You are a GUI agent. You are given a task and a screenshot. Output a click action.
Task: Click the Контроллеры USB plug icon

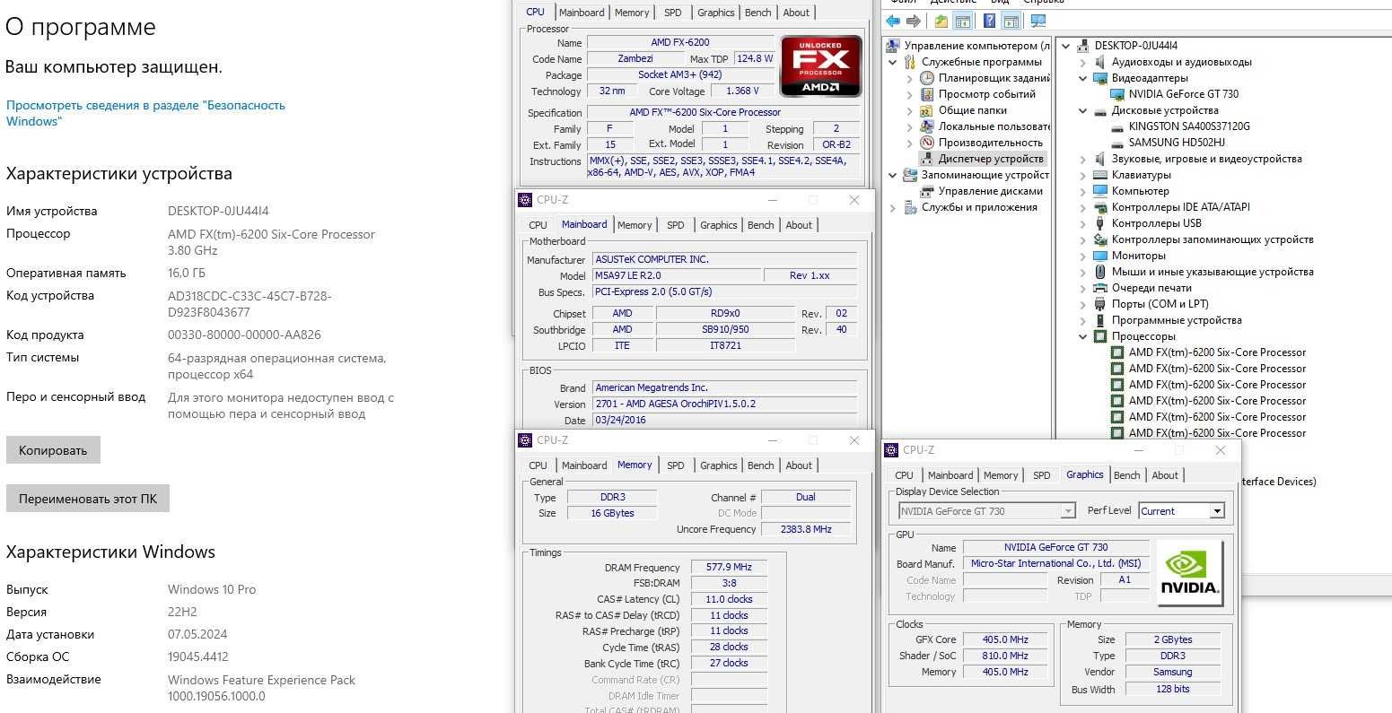tap(1100, 223)
